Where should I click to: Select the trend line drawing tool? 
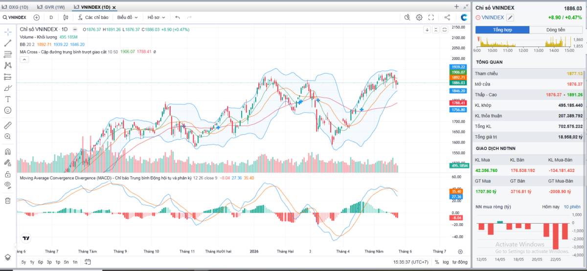click(8, 43)
